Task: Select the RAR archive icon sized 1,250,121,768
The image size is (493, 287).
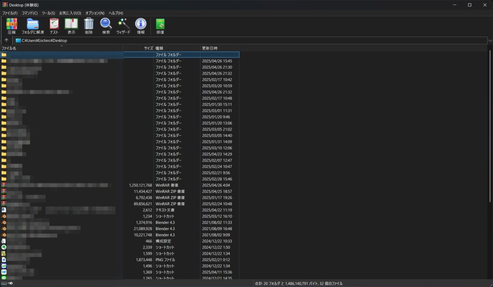Action: point(4,185)
